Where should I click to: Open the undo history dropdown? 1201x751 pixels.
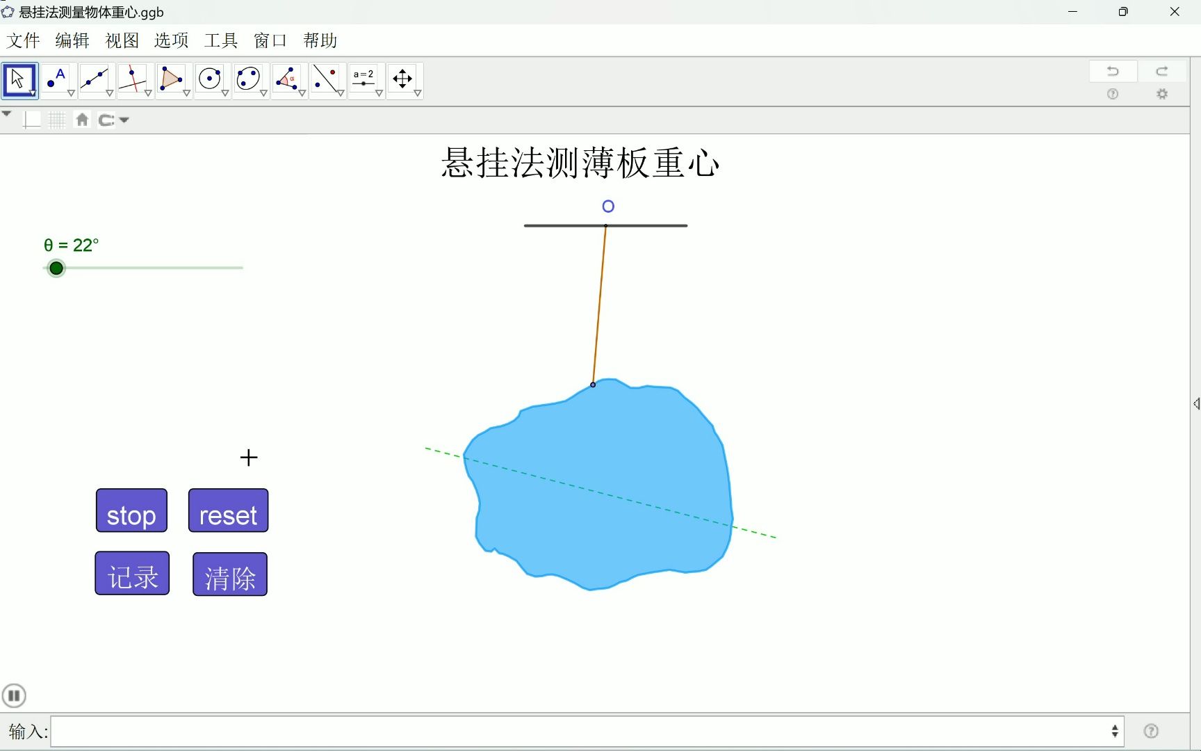pos(124,120)
